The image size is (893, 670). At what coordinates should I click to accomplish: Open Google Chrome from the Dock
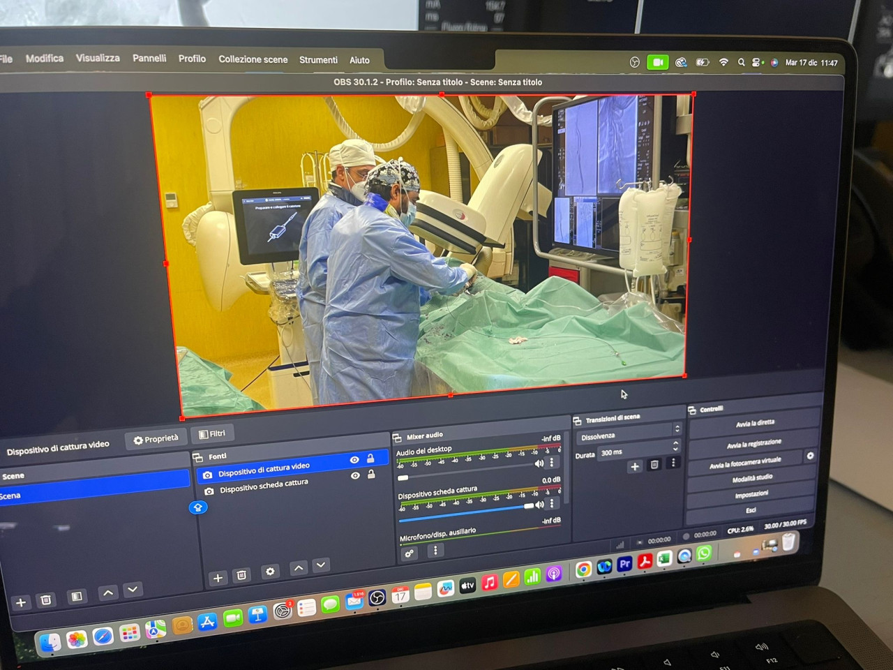[x=584, y=569]
